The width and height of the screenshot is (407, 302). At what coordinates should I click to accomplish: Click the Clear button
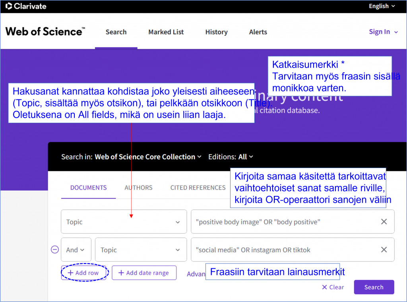tap(333, 287)
